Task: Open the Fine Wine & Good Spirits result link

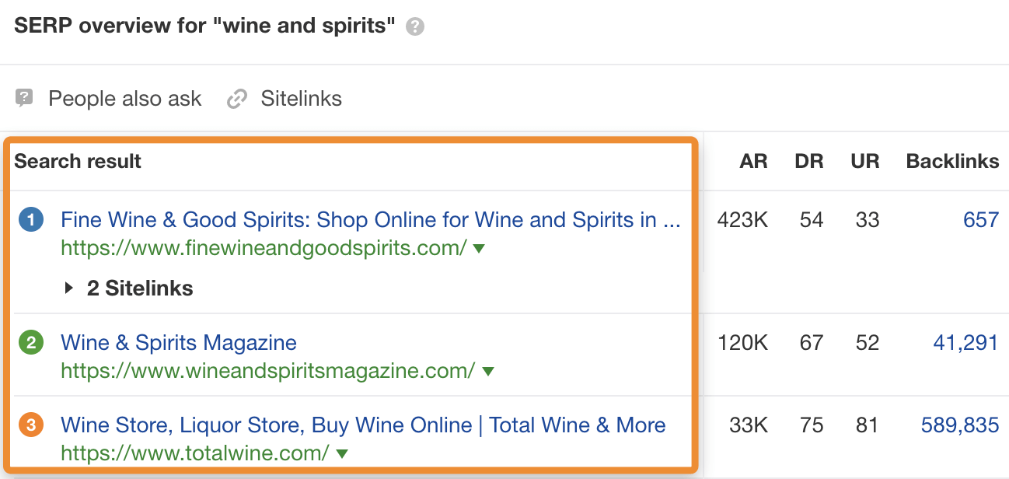Action: (x=370, y=219)
